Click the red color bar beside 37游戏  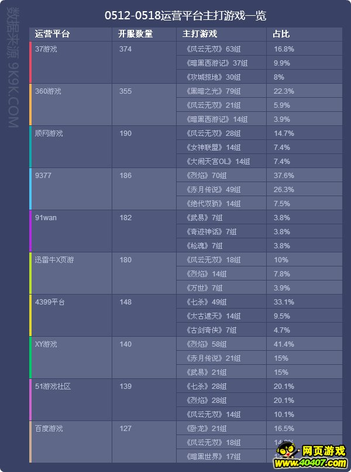[x=30, y=62]
